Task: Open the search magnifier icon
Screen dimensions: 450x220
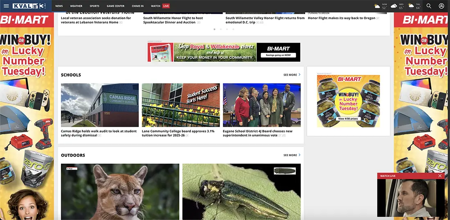Action: point(429,6)
